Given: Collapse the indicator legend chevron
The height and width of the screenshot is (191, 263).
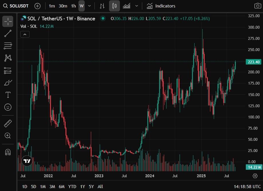Looking at the screenshot, I should (x=25, y=34).
